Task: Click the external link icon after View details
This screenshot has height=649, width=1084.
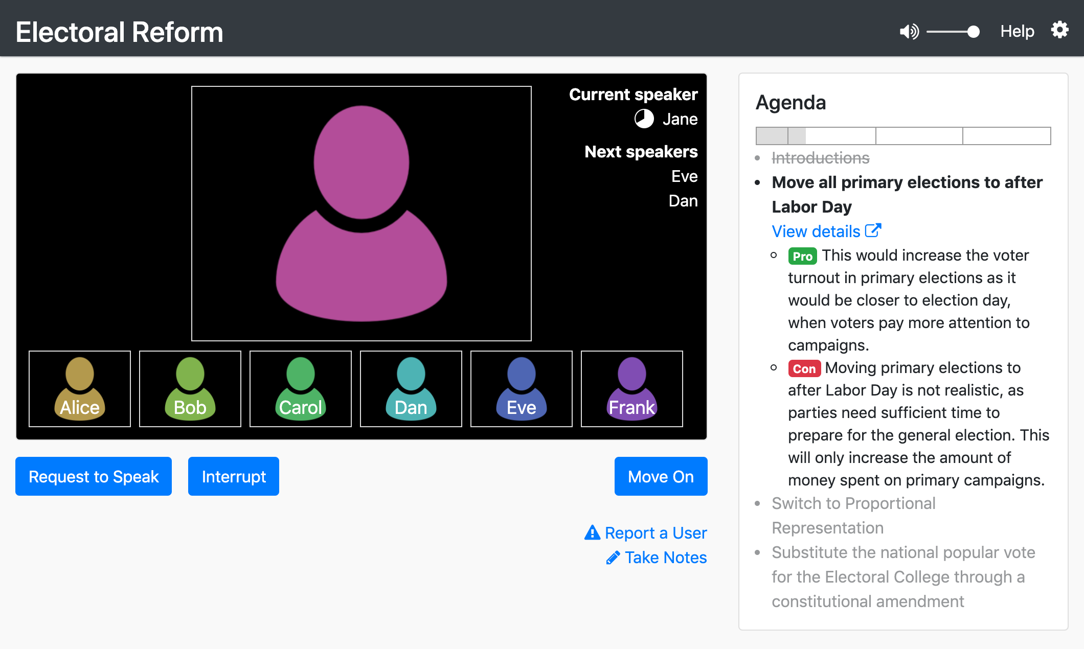Action: point(873,229)
